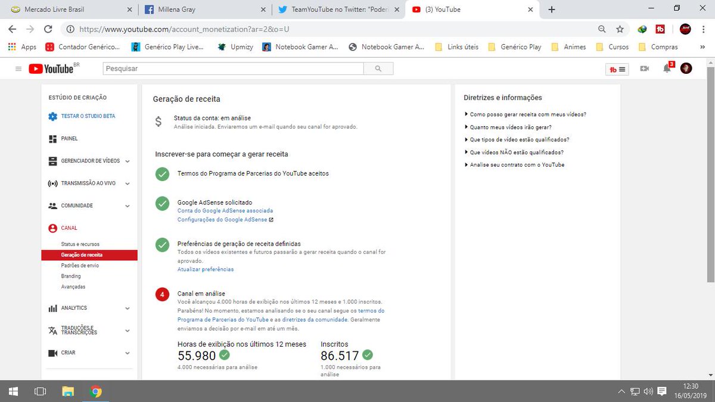715x402 pixels.
Task: Open Upmizy bookmark
Action: pos(235,46)
